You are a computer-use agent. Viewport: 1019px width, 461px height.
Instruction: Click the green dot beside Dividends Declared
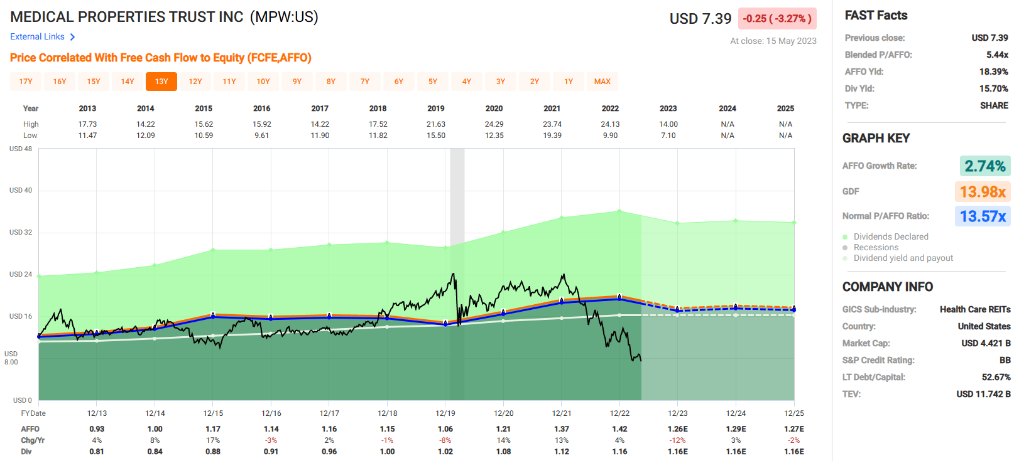[845, 237]
